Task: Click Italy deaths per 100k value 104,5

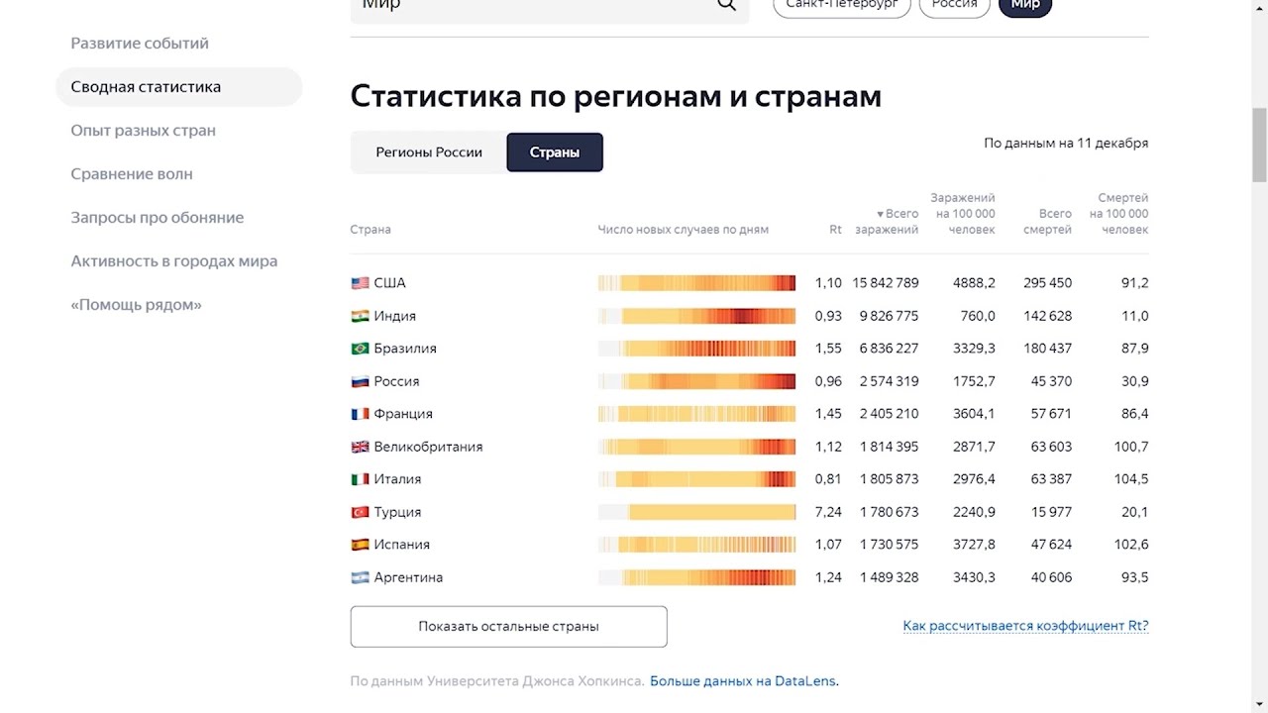Action: tap(1131, 479)
